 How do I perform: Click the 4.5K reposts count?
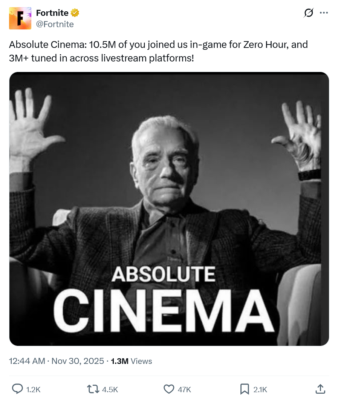coord(110,390)
